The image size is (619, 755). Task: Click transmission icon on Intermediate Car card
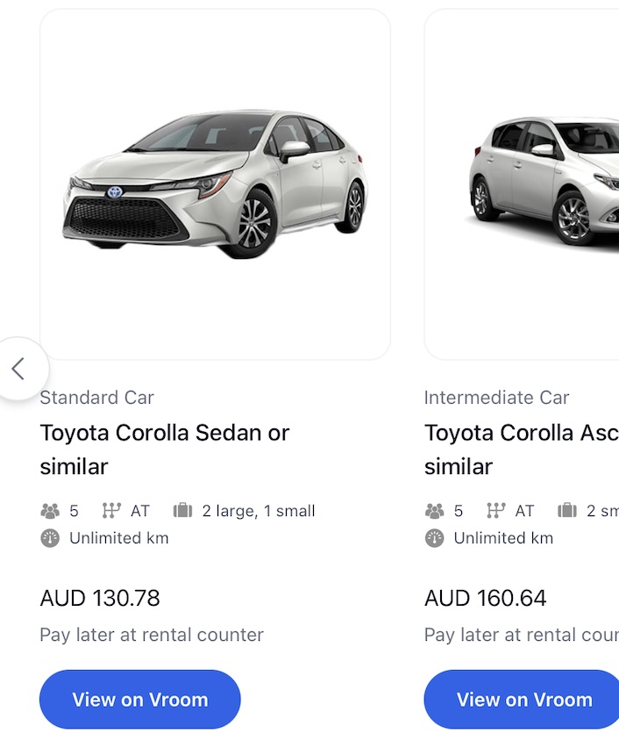pos(495,511)
